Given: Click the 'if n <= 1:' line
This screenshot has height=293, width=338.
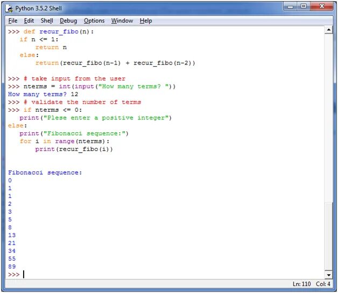Looking at the screenshot, I should (x=39, y=40).
